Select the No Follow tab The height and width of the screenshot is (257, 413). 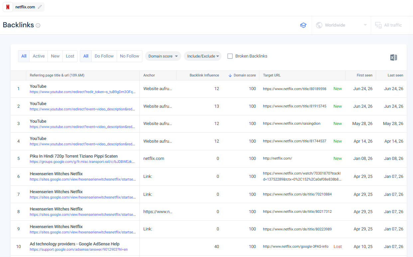[x=130, y=56]
